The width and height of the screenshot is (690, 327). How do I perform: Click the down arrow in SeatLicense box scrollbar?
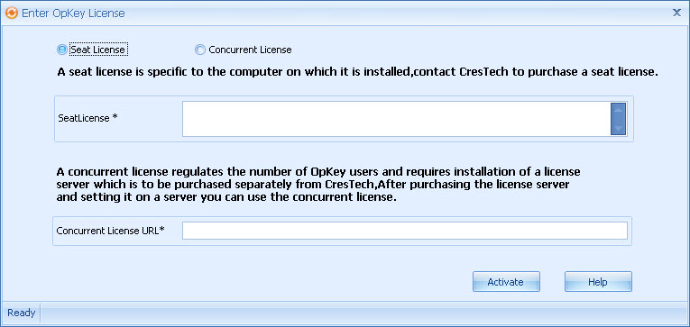tap(618, 128)
